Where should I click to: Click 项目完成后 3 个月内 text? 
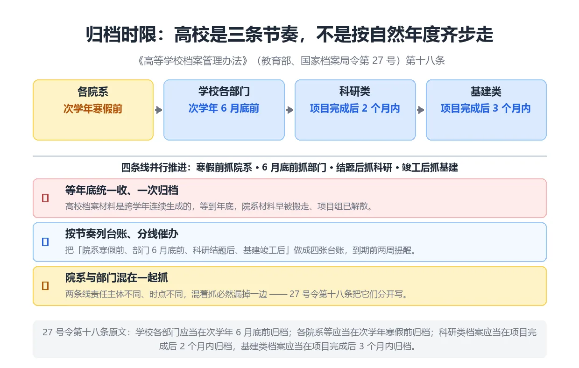pyautogui.click(x=486, y=109)
